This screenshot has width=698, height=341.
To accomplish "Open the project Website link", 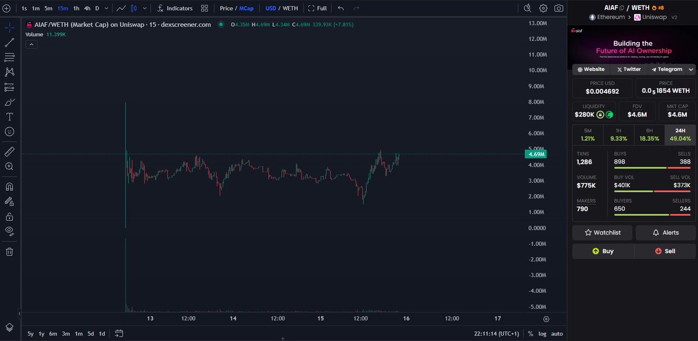I will click(591, 69).
